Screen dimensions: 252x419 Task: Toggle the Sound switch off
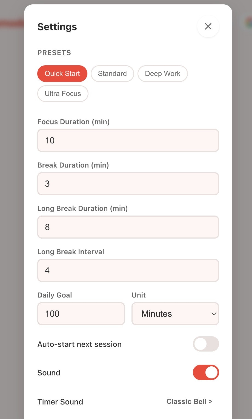[x=206, y=373]
